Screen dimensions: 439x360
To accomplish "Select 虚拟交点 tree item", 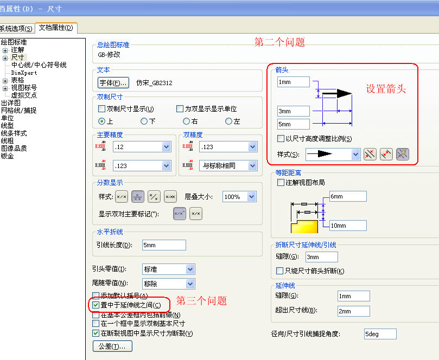I will point(24,95).
